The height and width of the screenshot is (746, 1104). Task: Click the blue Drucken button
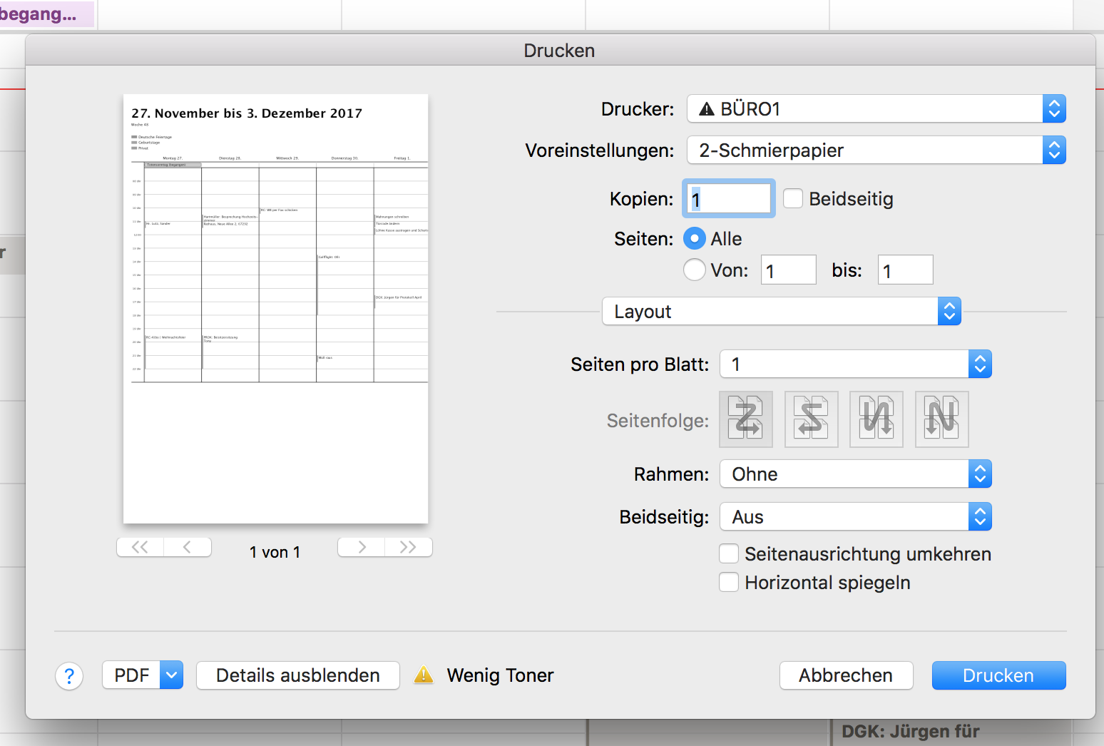998,675
